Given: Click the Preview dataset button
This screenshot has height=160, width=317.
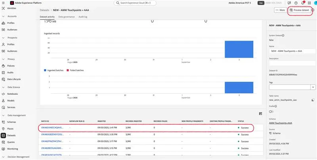Looking at the screenshot, I should click(x=300, y=10).
